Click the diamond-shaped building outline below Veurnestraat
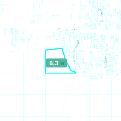 [40, 37]
